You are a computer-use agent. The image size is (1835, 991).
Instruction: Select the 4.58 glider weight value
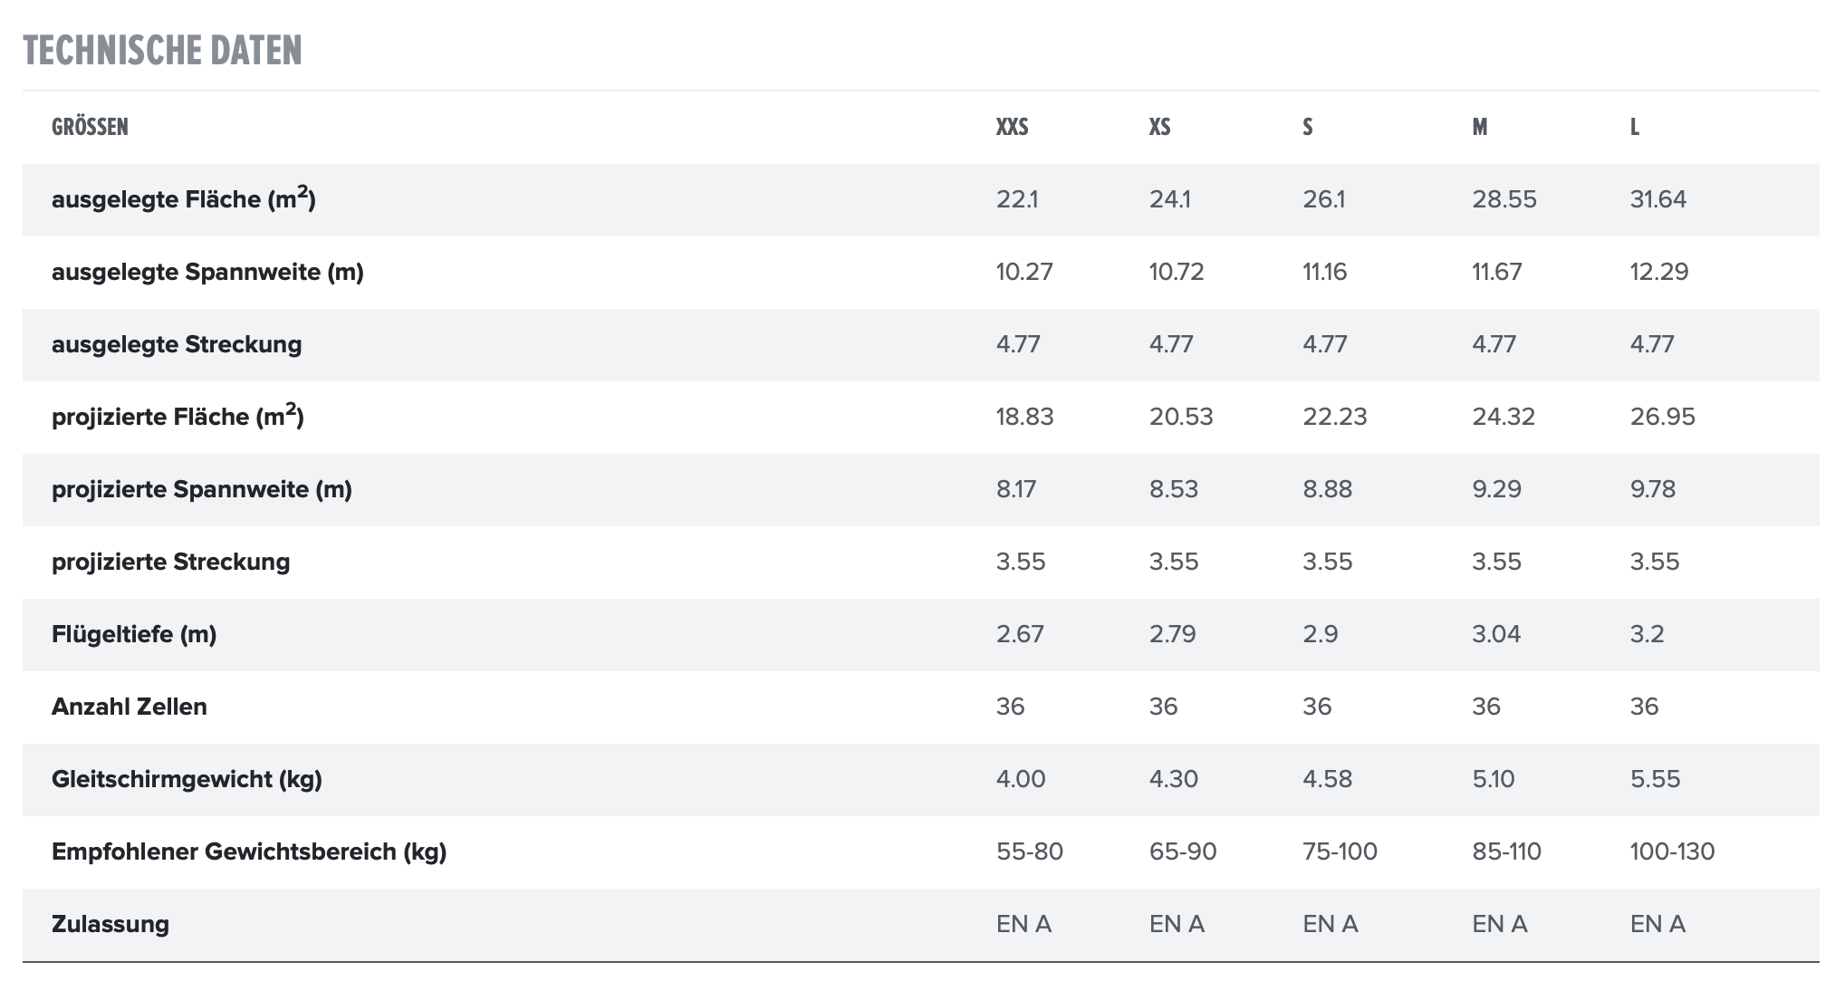pyautogui.click(x=1327, y=779)
